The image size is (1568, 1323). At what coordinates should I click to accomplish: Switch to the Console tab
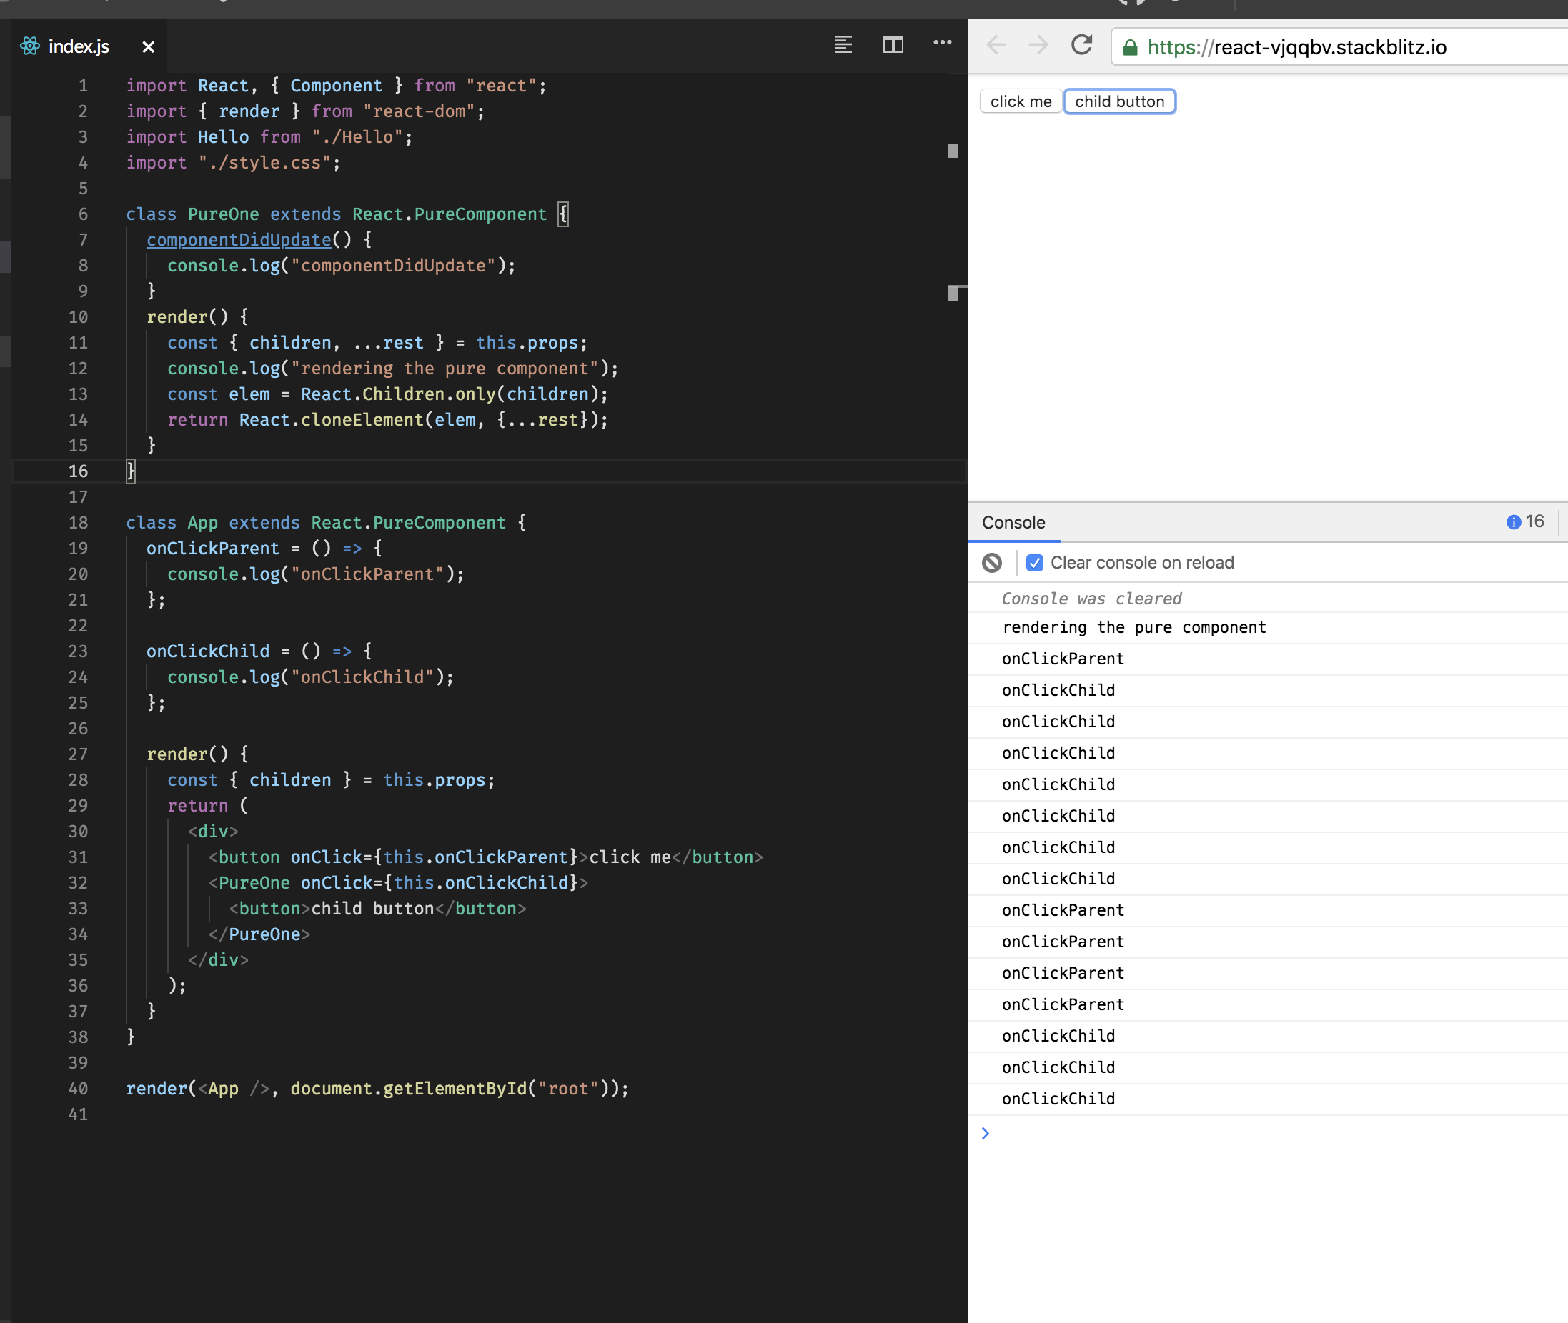pos(1013,523)
